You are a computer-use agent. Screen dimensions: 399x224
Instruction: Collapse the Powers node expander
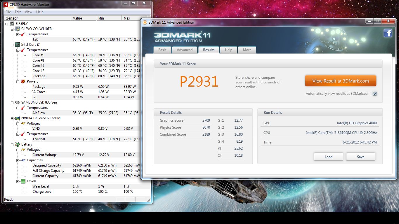click(x=18, y=81)
